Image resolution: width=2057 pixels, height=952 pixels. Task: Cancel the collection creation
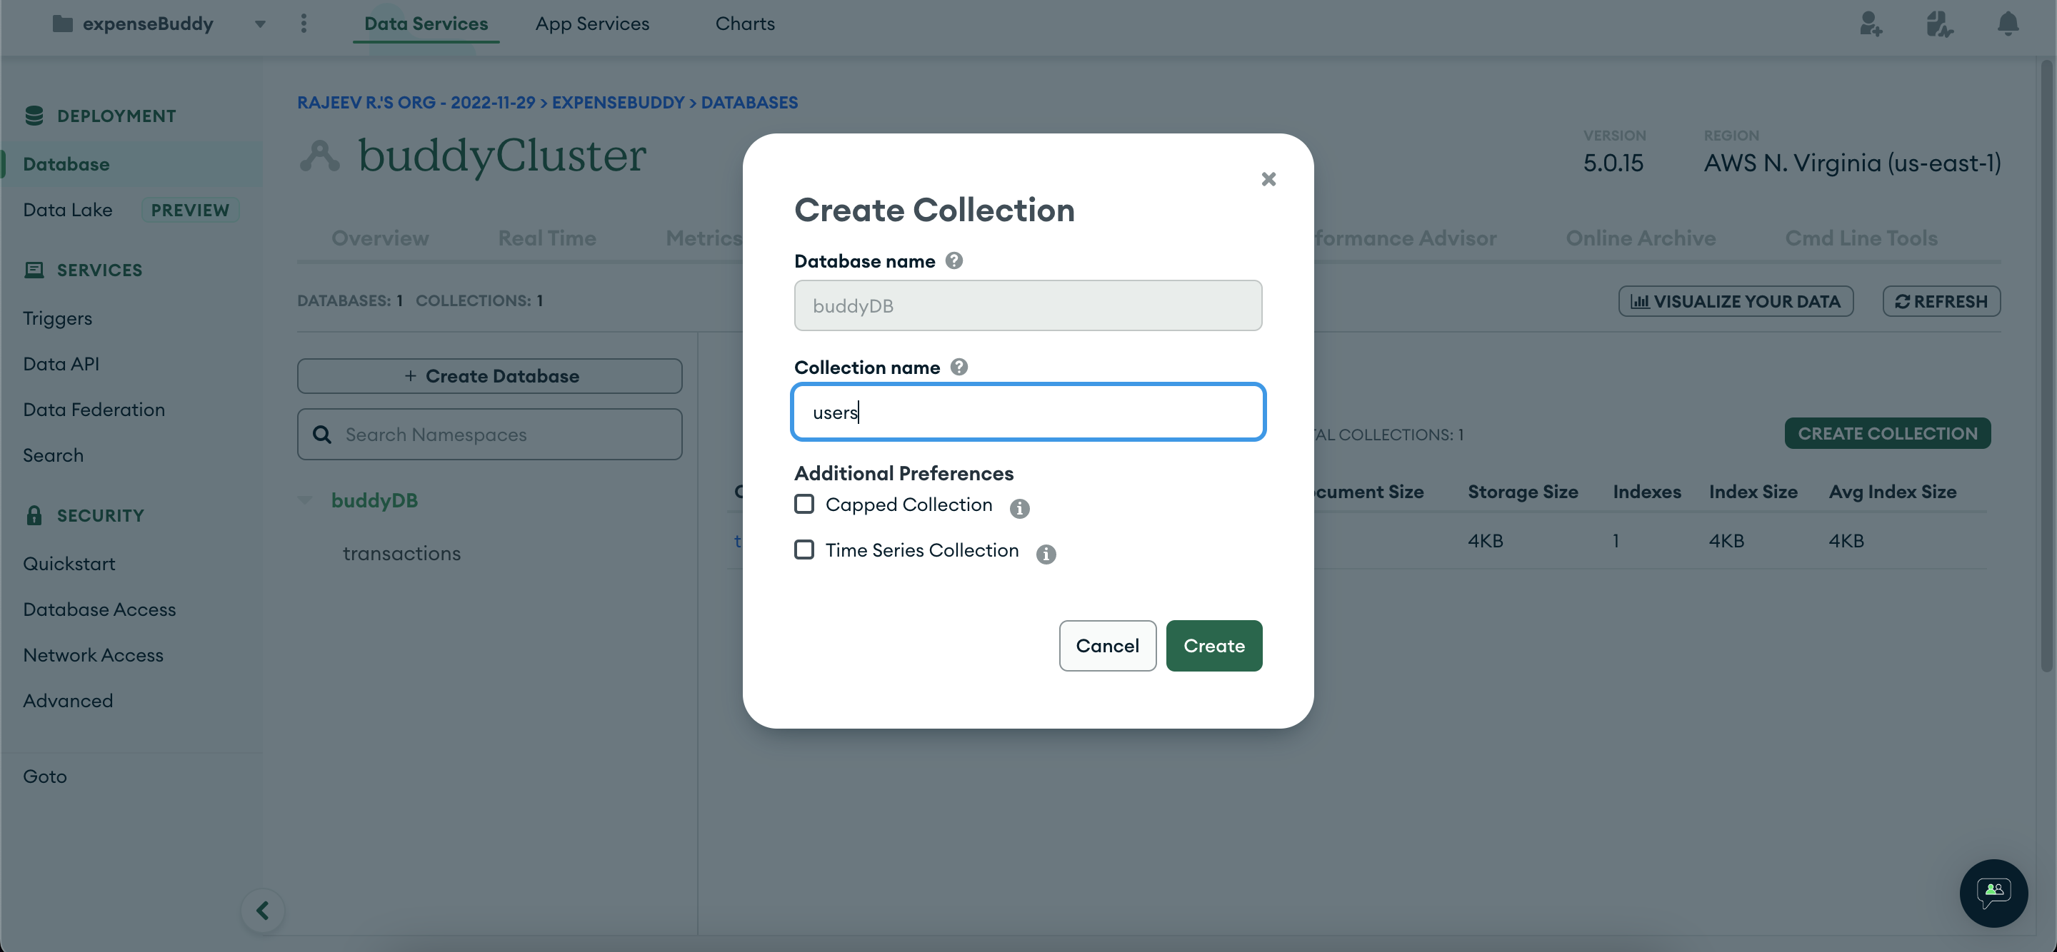1107,646
